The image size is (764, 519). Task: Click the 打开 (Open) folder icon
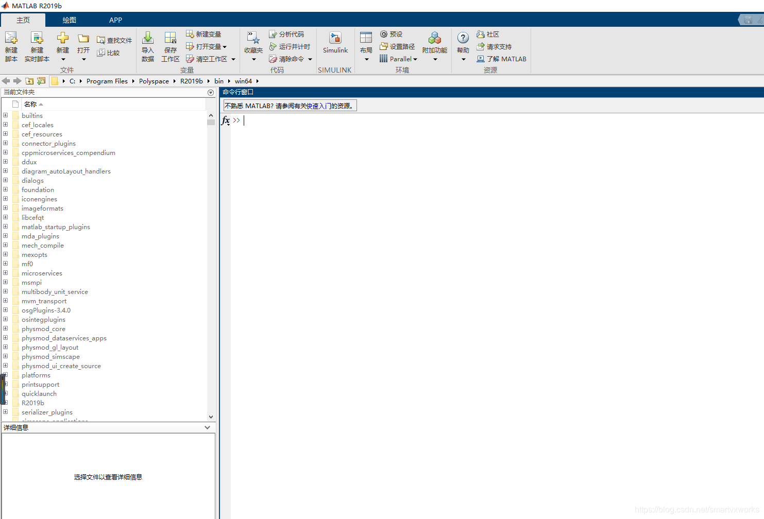pos(83,38)
